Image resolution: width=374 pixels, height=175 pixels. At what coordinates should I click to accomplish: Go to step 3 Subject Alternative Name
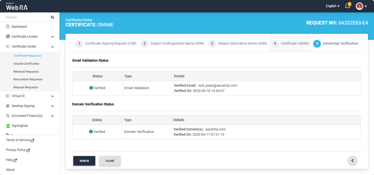[238, 43]
